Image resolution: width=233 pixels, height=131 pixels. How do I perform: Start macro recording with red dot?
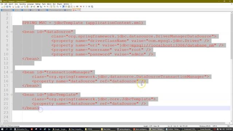[x=81, y=7]
